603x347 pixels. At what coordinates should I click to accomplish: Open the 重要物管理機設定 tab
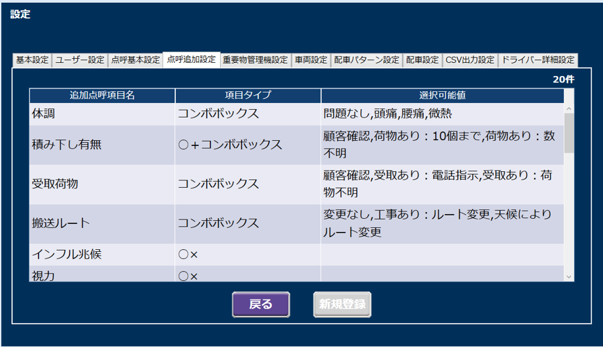pos(255,60)
